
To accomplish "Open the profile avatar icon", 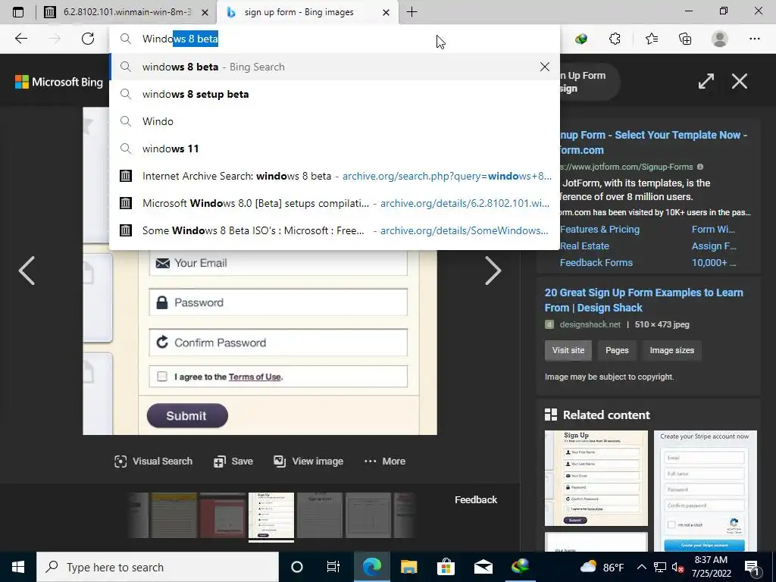I will pos(720,39).
